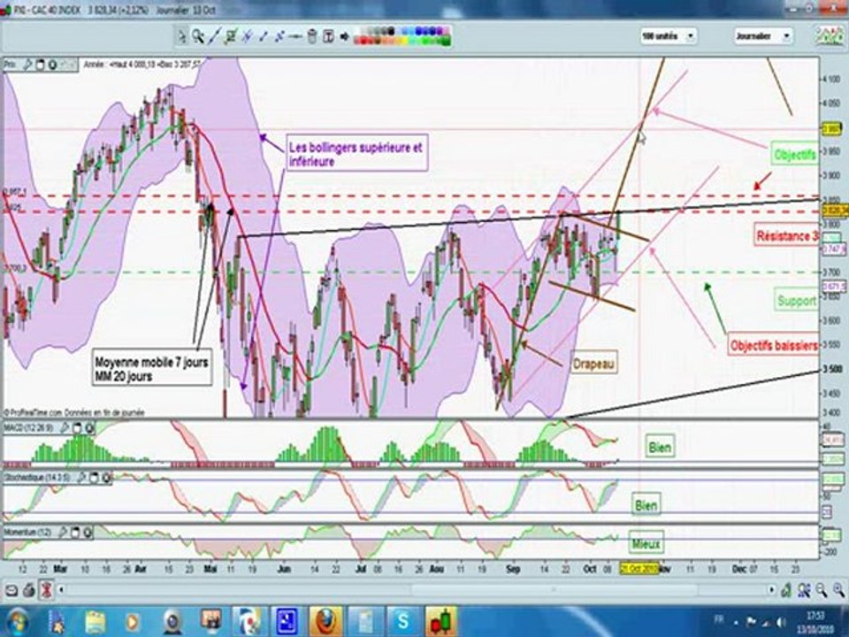Open the units count dropdown
This screenshot has width=849, height=637.
tap(691, 36)
